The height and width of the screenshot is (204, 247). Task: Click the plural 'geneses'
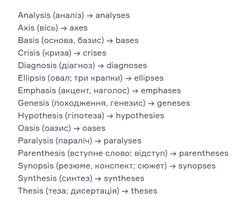click(x=173, y=104)
